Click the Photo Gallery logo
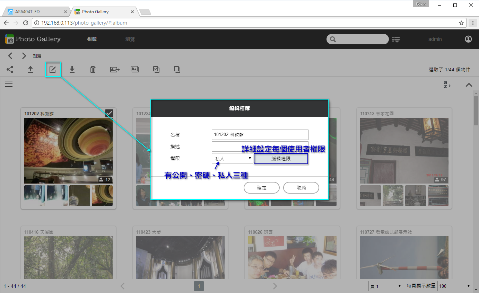479x293 pixels. [x=33, y=39]
